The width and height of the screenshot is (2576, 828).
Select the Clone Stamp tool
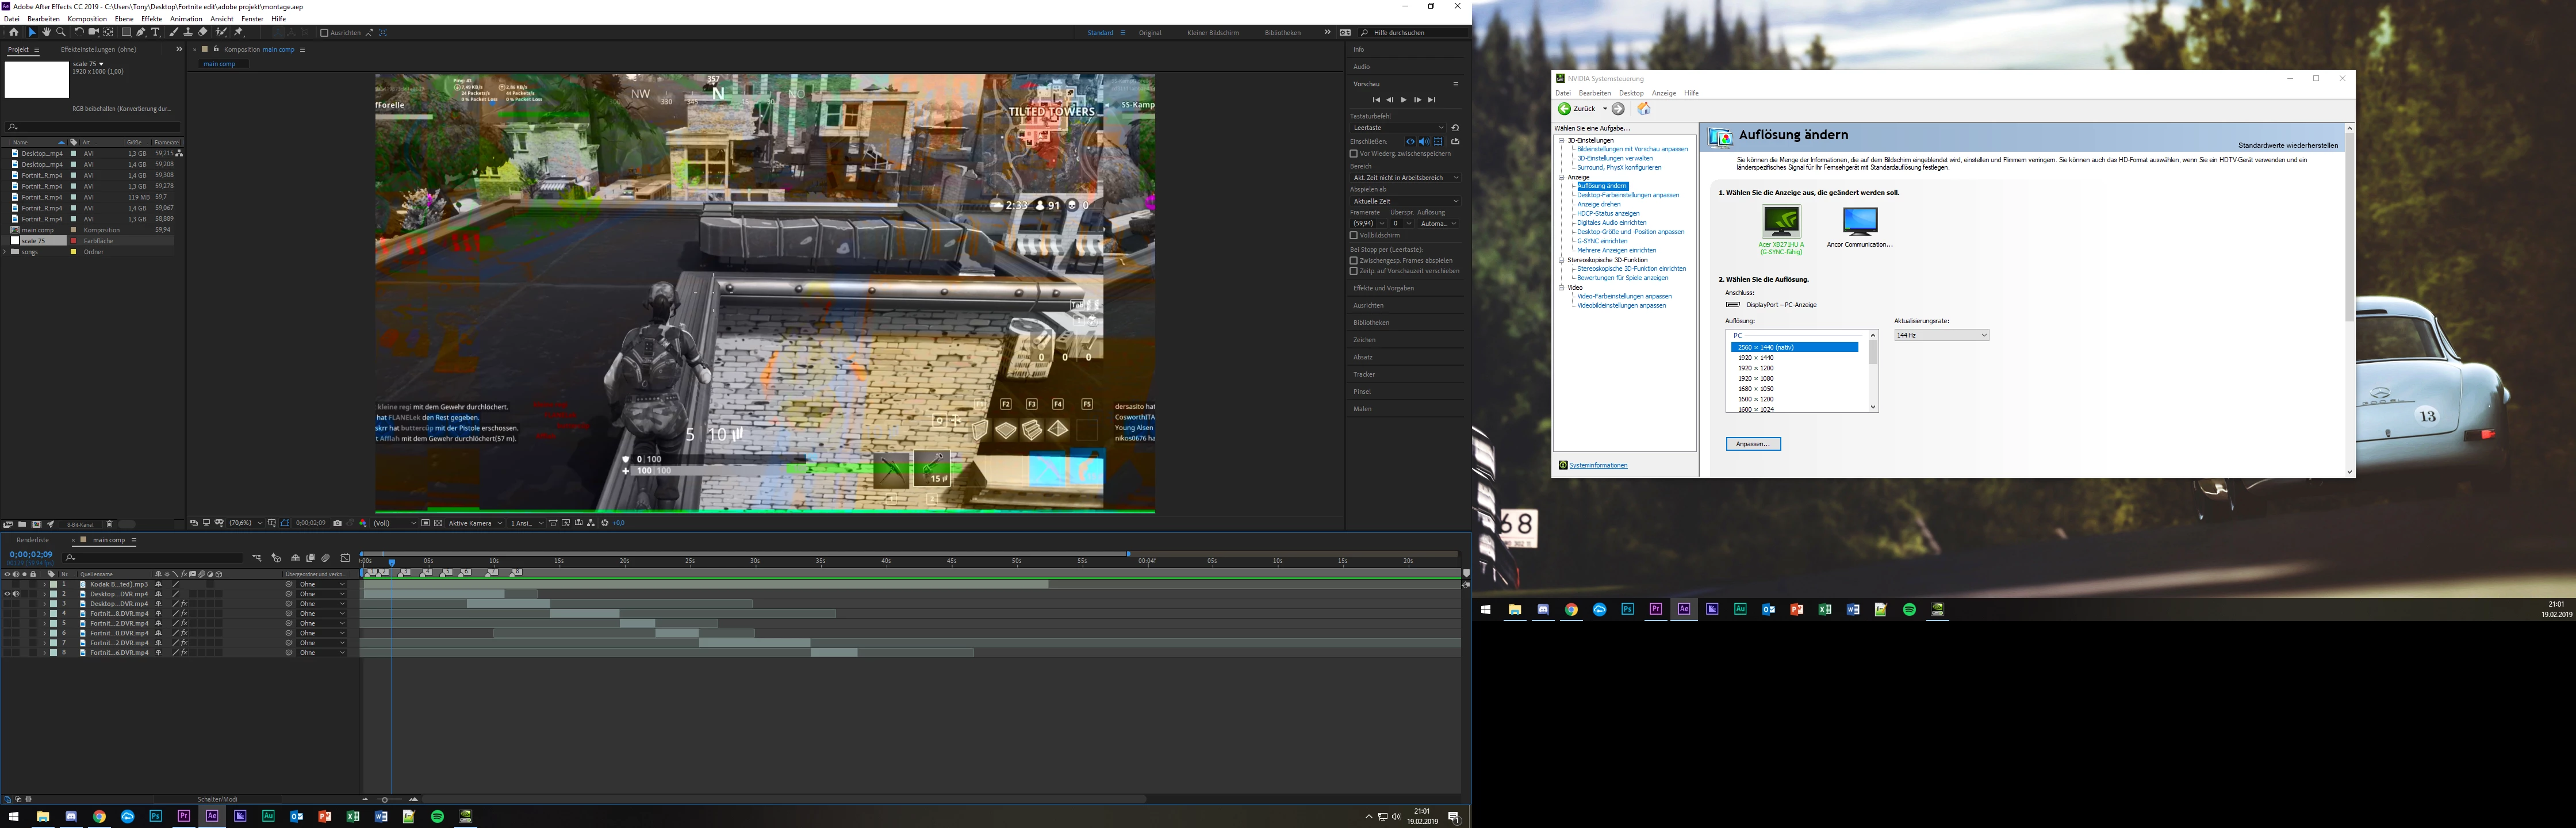click(x=188, y=32)
